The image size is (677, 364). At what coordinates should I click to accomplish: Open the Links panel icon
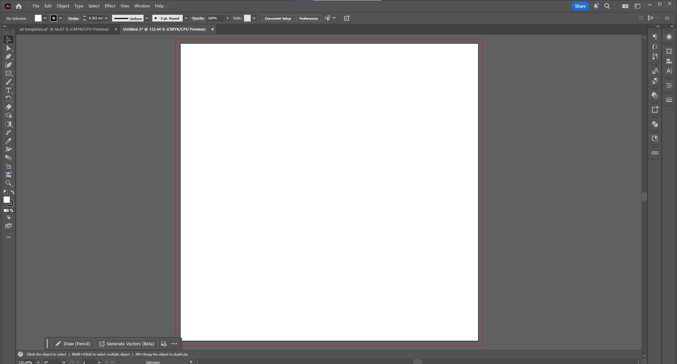[x=655, y=153]
